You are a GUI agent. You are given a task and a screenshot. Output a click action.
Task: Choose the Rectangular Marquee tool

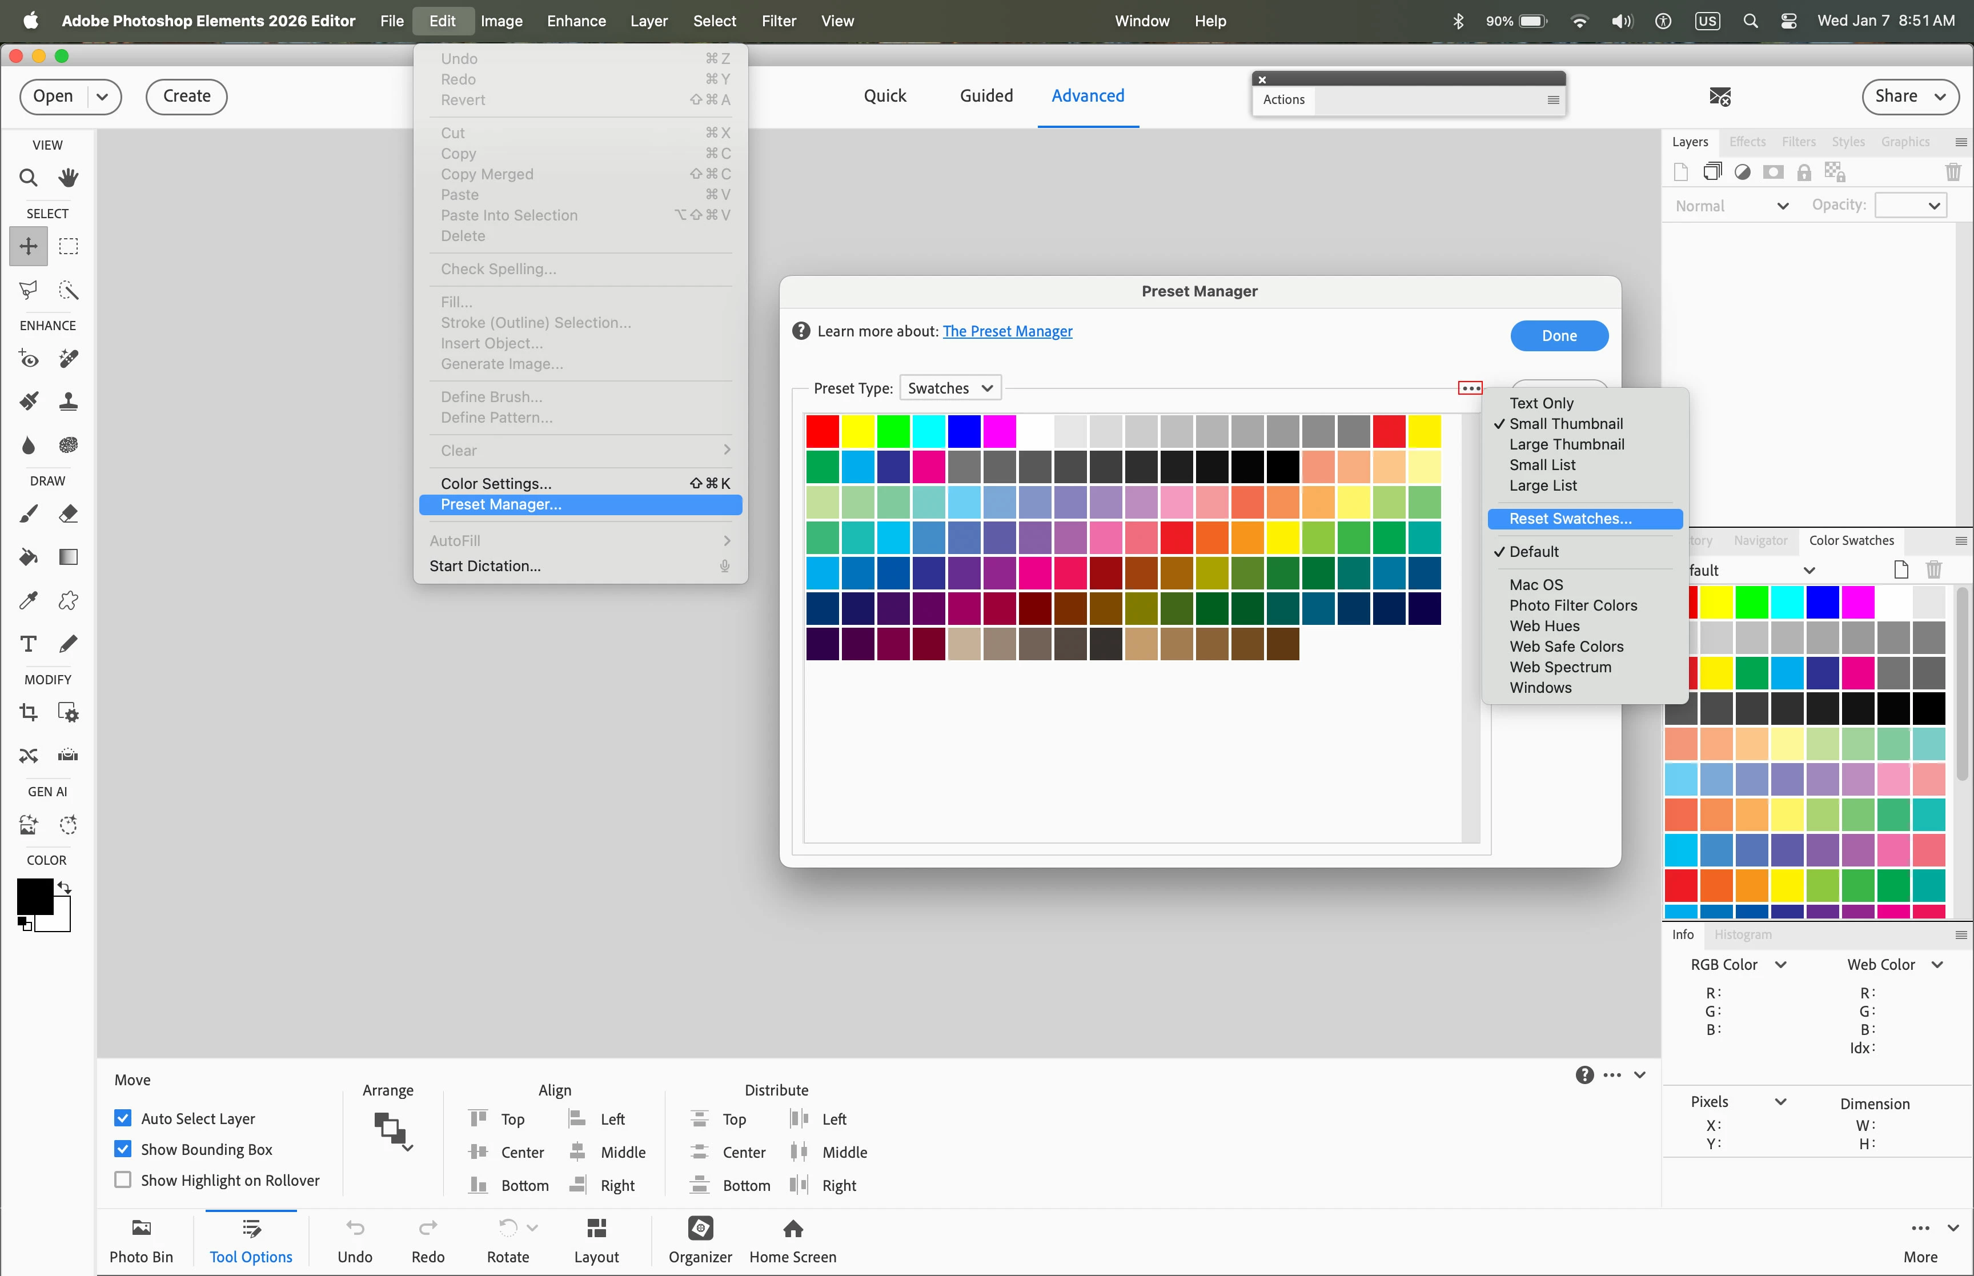pyautogui.click(x=68, y=246)
